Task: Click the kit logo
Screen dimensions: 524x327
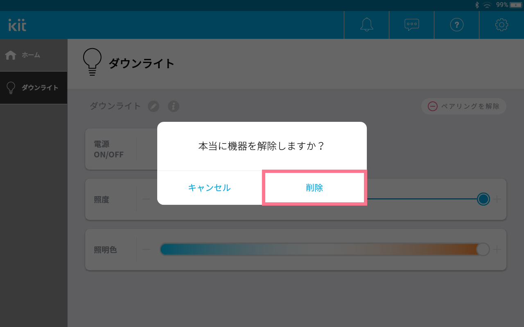Action: point(18,25)
